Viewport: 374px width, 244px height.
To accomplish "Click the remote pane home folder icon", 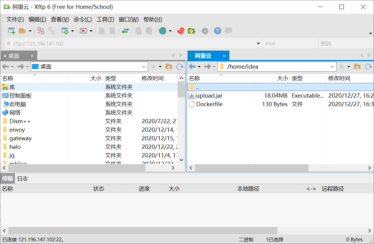I will (x=357, y=66).
